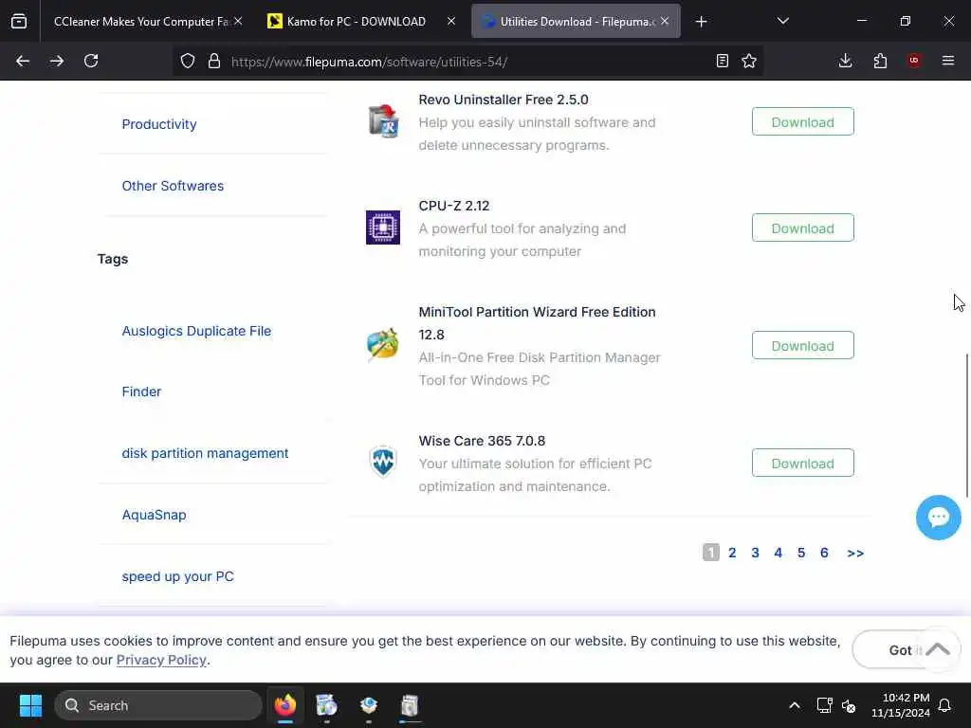Image resolution: width=971 pixels, height=728 pixels.
Task: Go to page 6 of results
Action: [x=824, y=553]
